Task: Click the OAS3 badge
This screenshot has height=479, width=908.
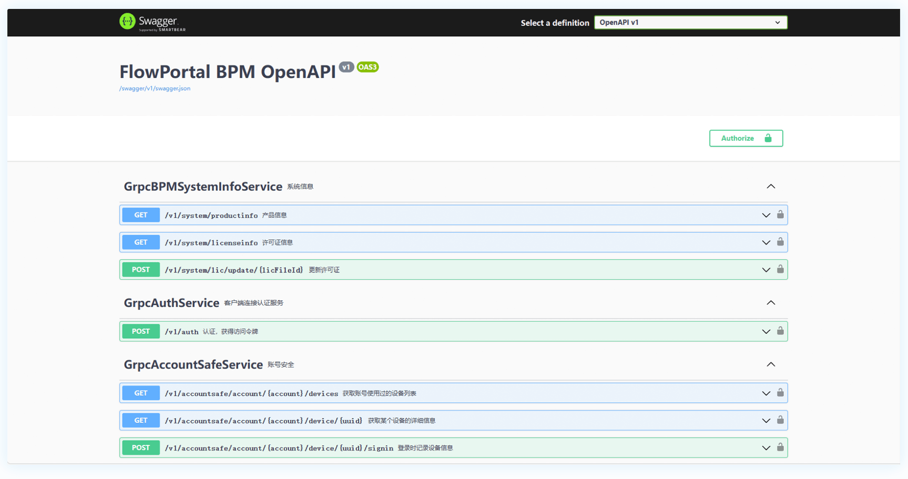Action: (368, 67)
